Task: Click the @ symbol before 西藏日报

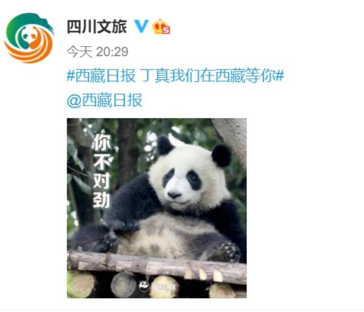Action: [74, 101]
